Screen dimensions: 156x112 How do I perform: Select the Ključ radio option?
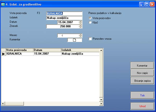click(90, 22)
